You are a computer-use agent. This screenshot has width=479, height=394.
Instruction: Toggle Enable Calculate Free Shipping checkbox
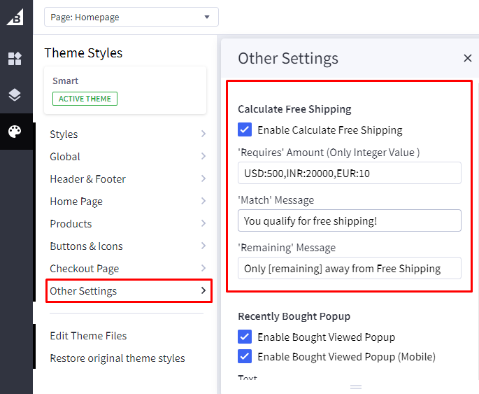[245, 129]
